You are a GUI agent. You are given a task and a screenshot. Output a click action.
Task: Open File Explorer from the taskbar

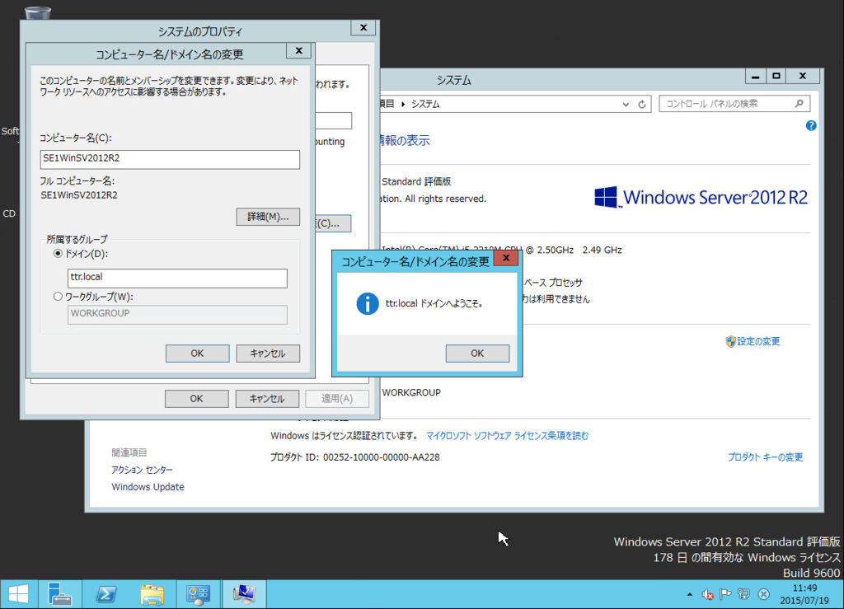pos(152,594)
